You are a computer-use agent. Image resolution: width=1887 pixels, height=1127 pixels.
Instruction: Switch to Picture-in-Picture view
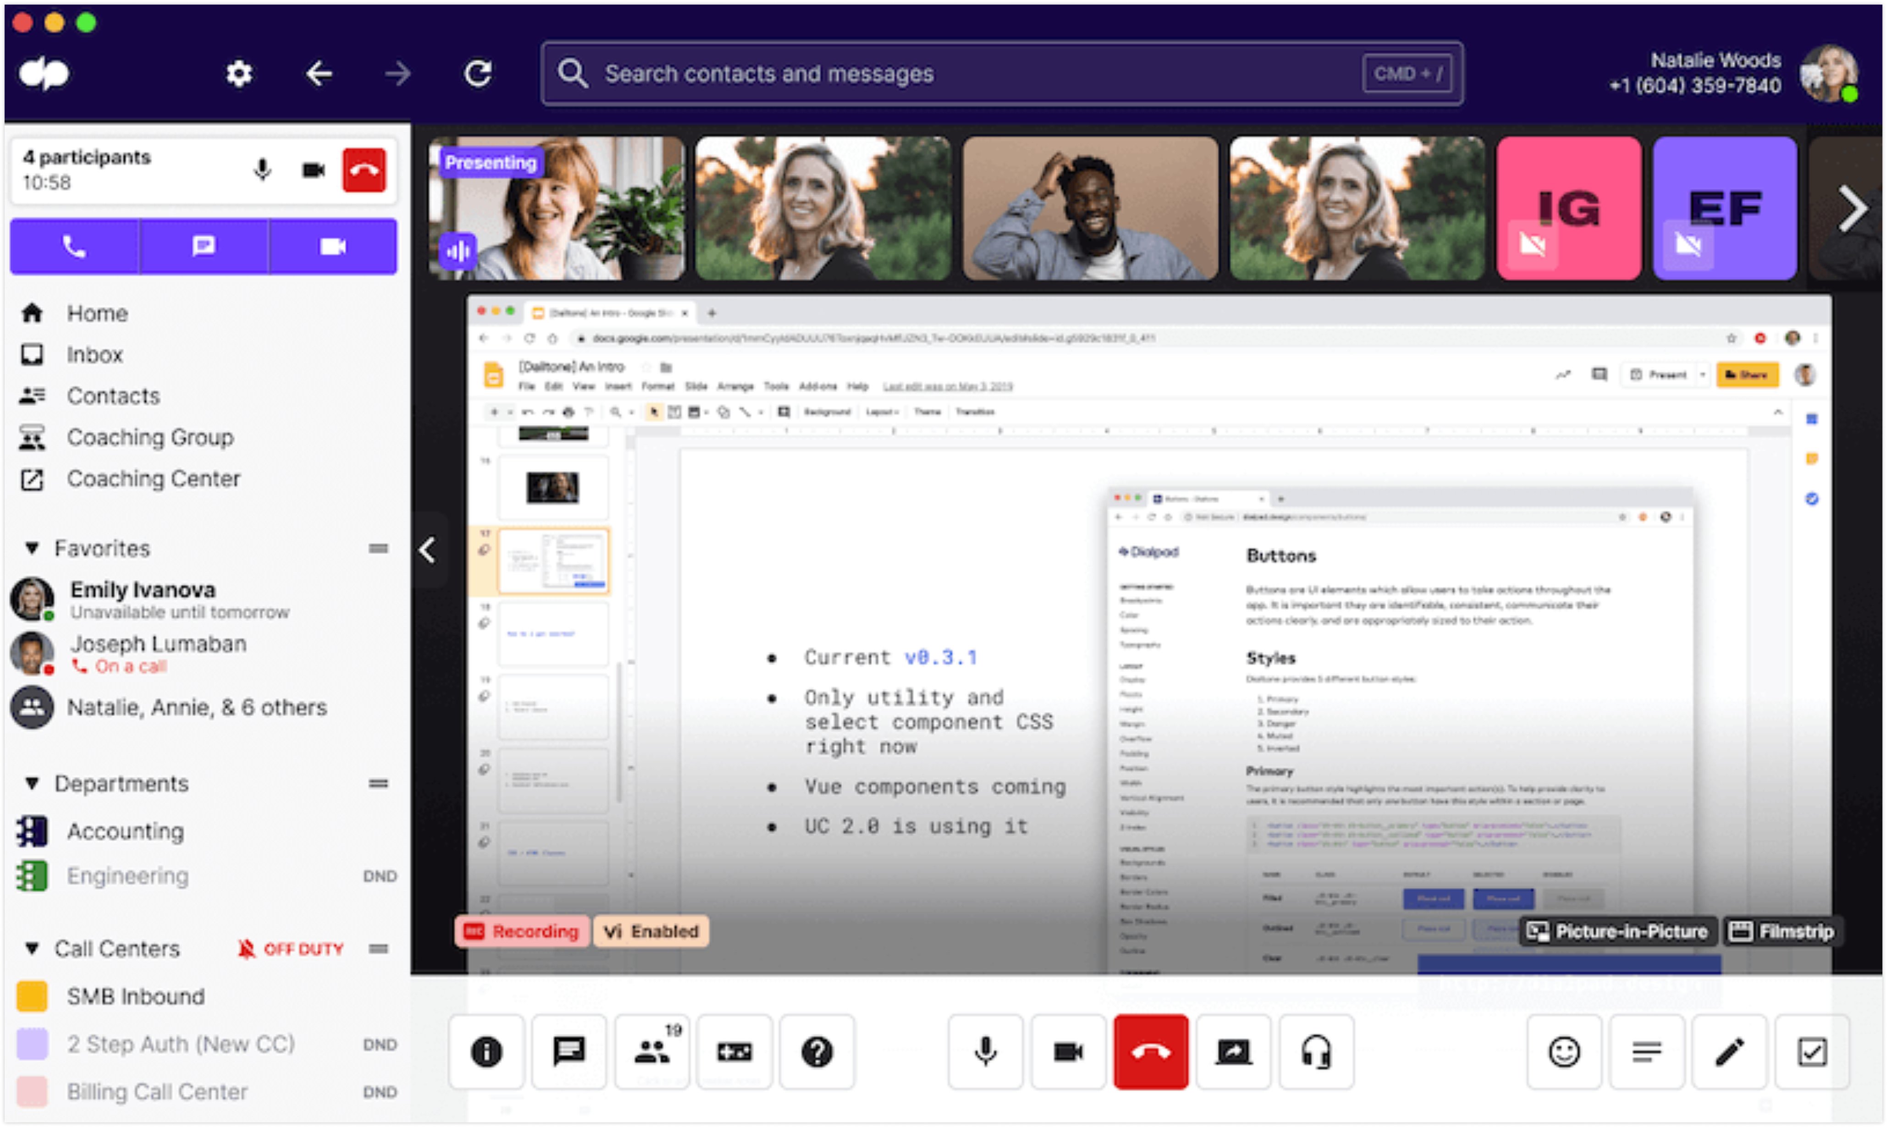[x=1618, y=931]
